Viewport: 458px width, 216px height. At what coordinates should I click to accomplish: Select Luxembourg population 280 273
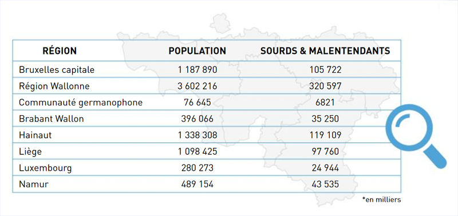click(x=198, y=168)
